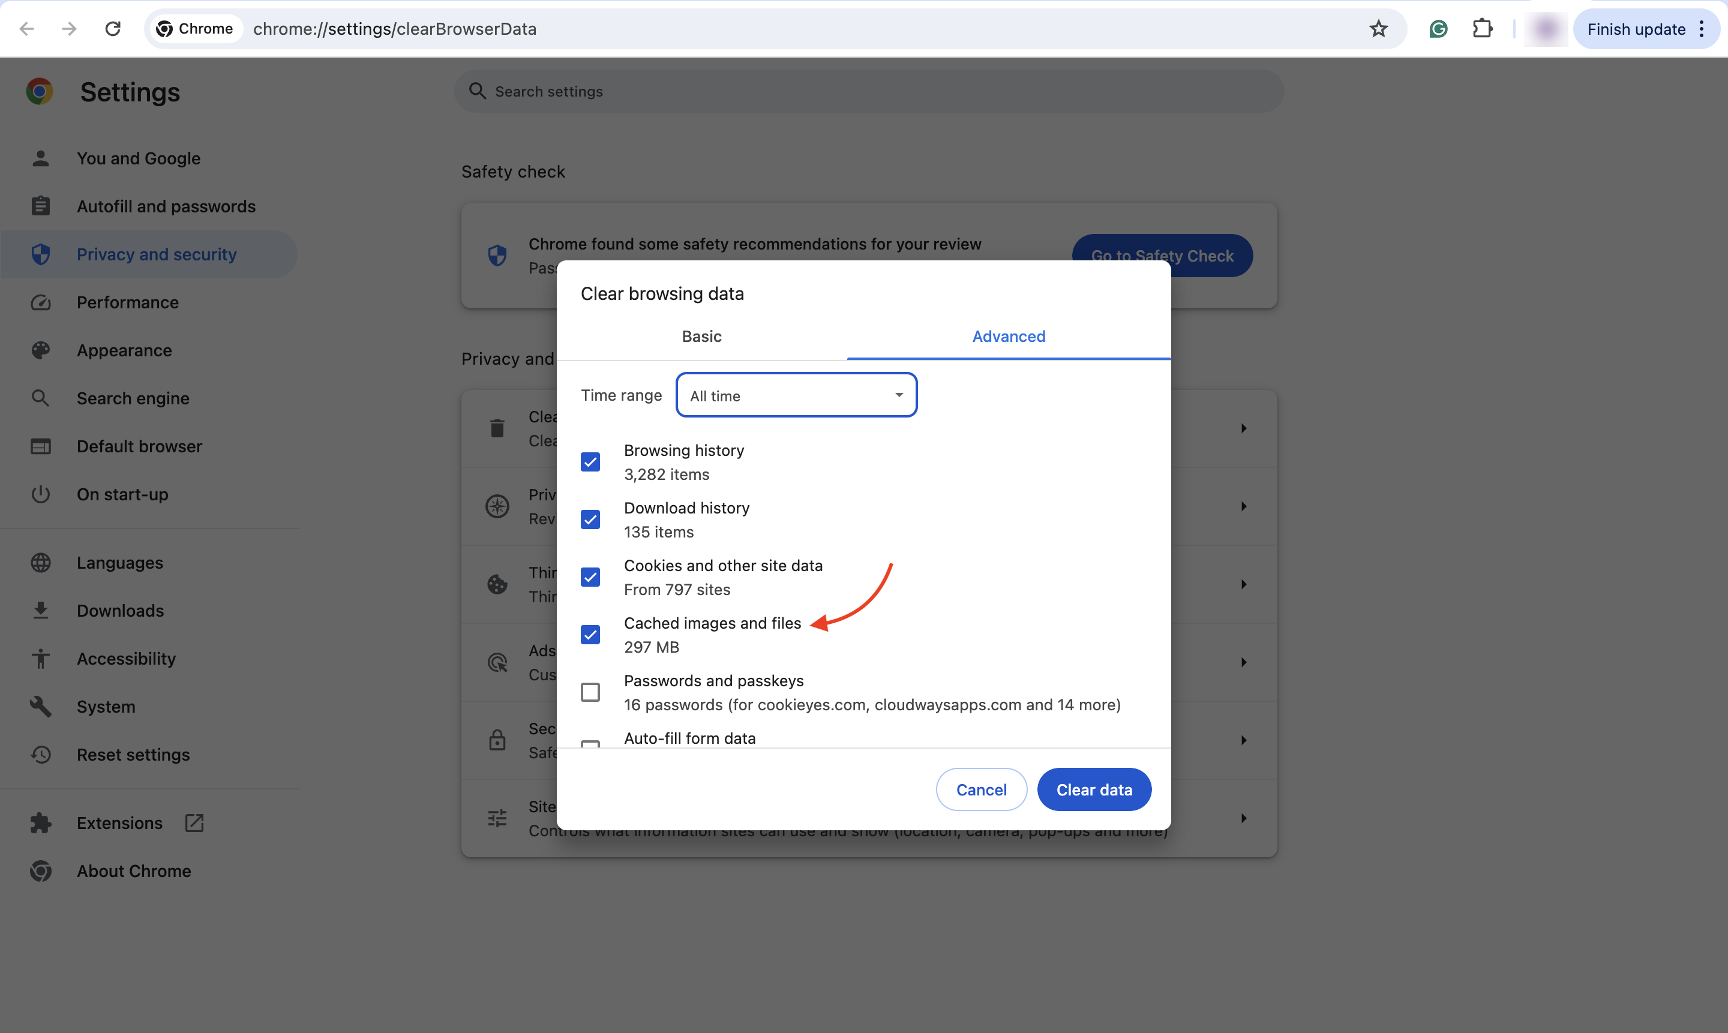Click the accessibility figure icon

[40, 659]
